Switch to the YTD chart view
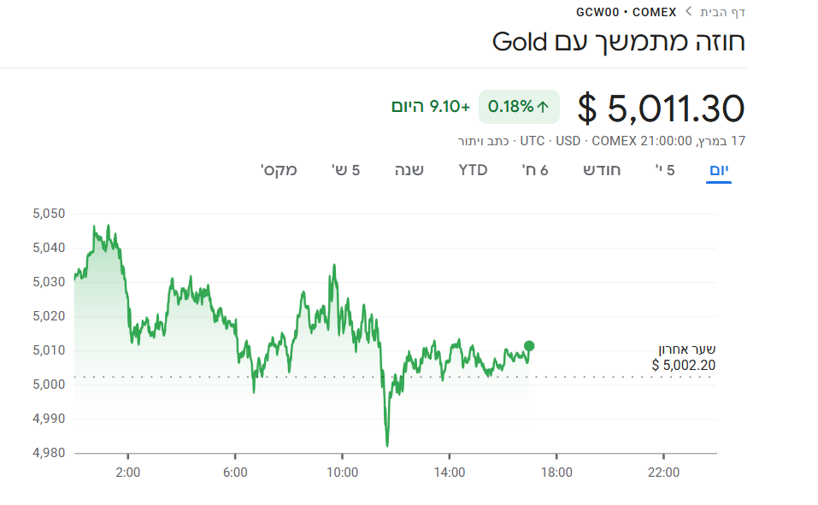The height and width of the screenshot is (505, 818). [x=471, y=169]
